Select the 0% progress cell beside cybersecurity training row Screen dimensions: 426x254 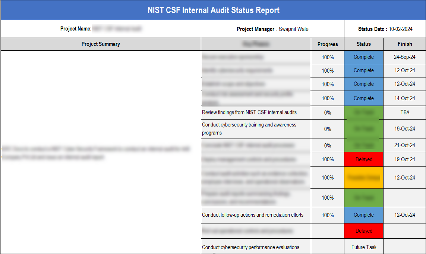[x=327, y=128]
